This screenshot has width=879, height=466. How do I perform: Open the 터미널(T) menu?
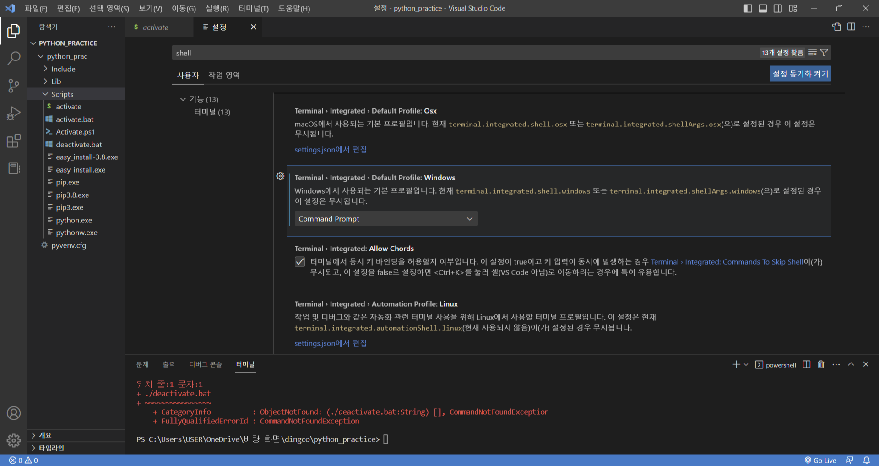(x=254, y=8)
